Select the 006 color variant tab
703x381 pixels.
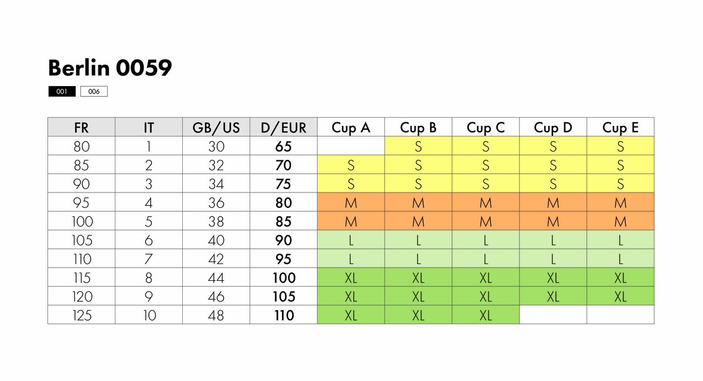[x=94, y=92]
